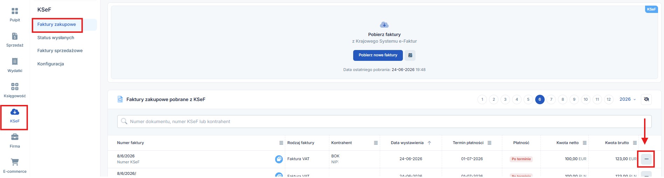
Task: Select month 7 in the pager
Action: [551, 100]
